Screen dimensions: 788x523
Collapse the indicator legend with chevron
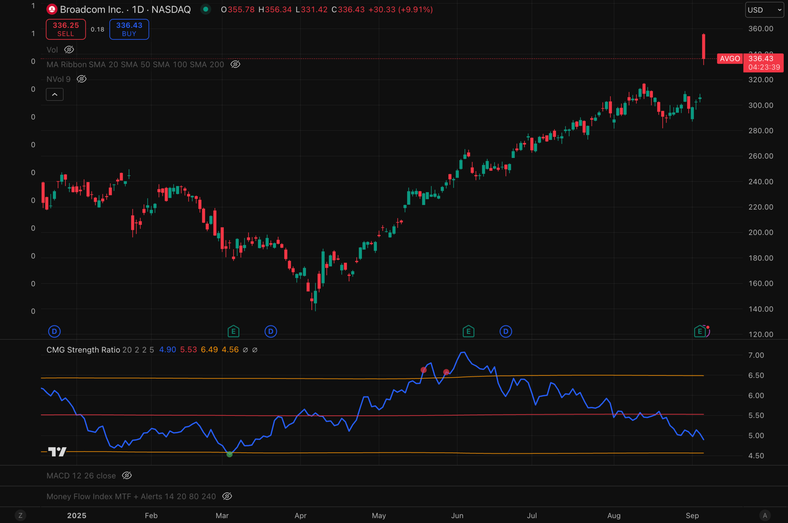click(55, 94)
